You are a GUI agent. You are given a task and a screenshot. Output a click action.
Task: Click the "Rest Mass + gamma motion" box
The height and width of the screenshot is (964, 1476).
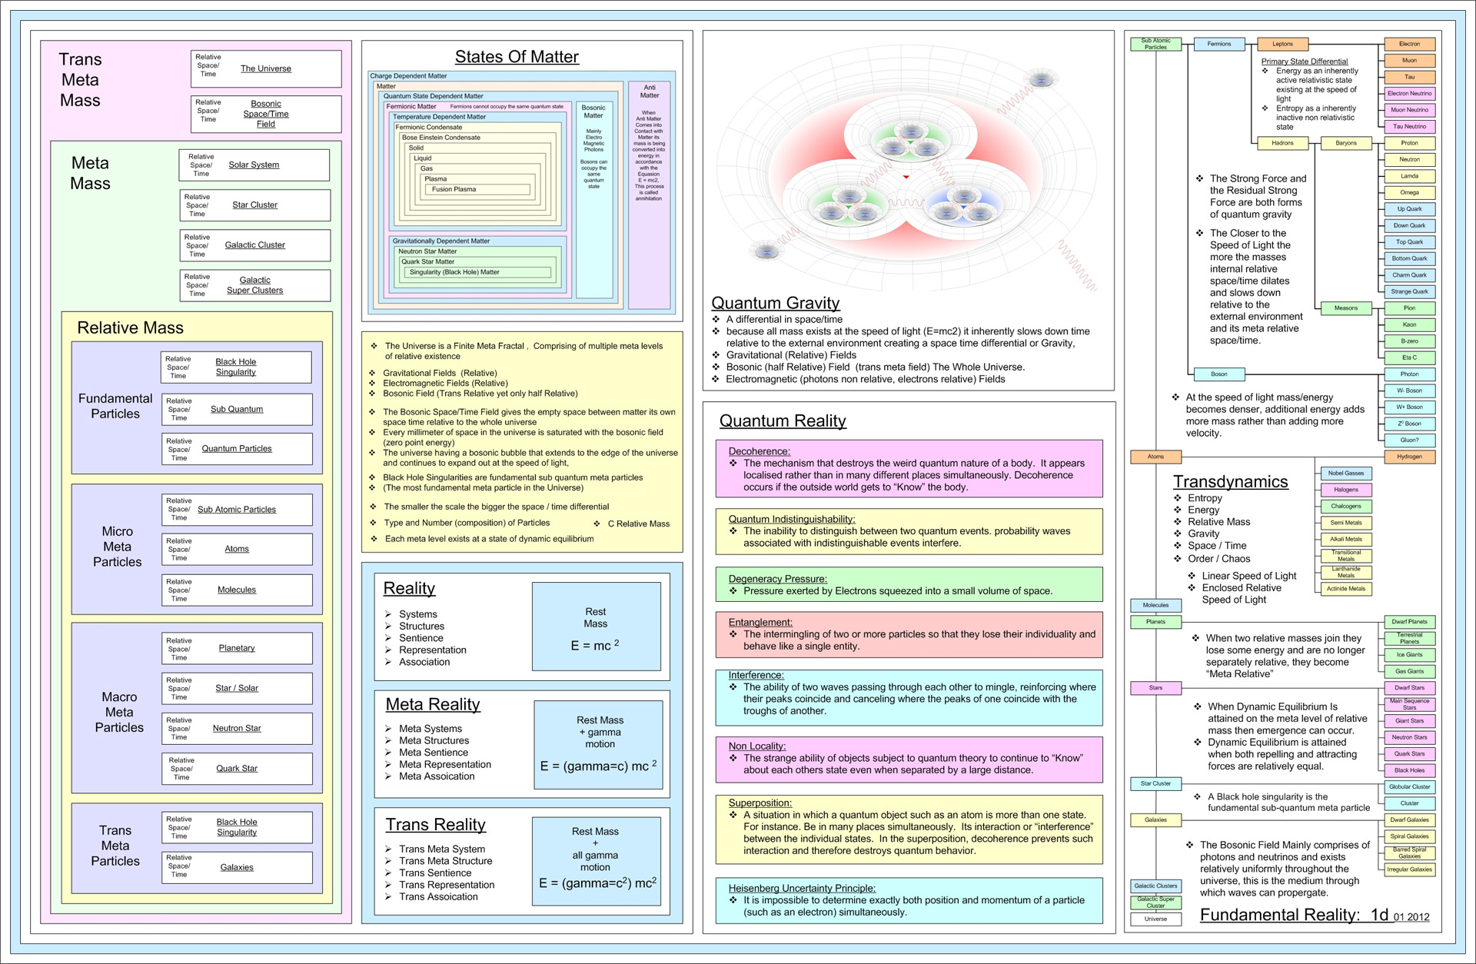point(598,744)
